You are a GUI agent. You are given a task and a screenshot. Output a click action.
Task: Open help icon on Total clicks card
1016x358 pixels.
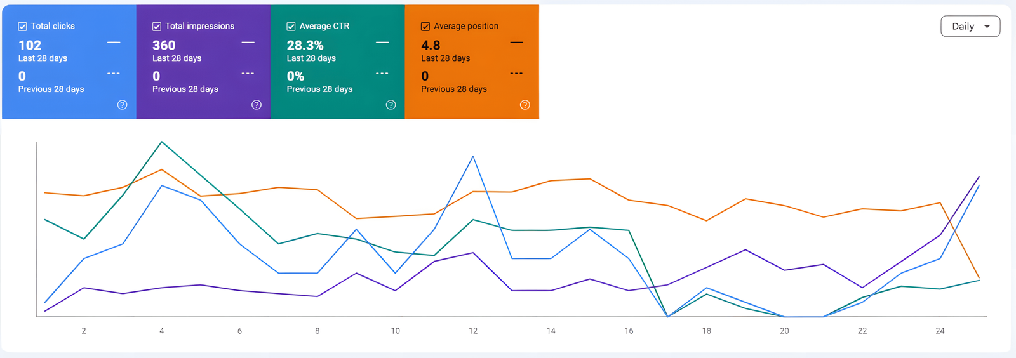tap(122, 105)
